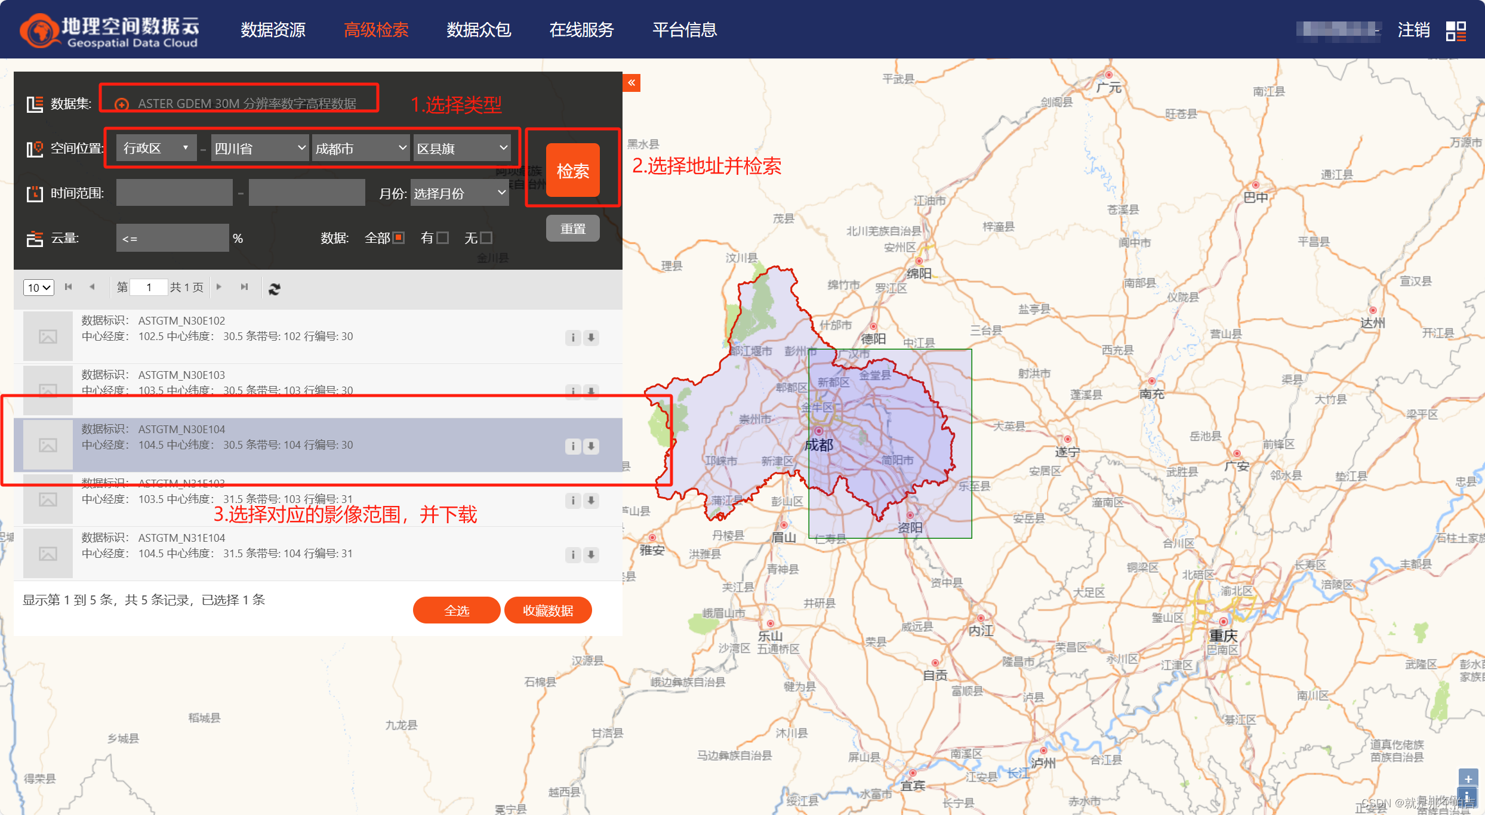
Task: Click the cloud cover percentage input field
Action: (172, 238)
